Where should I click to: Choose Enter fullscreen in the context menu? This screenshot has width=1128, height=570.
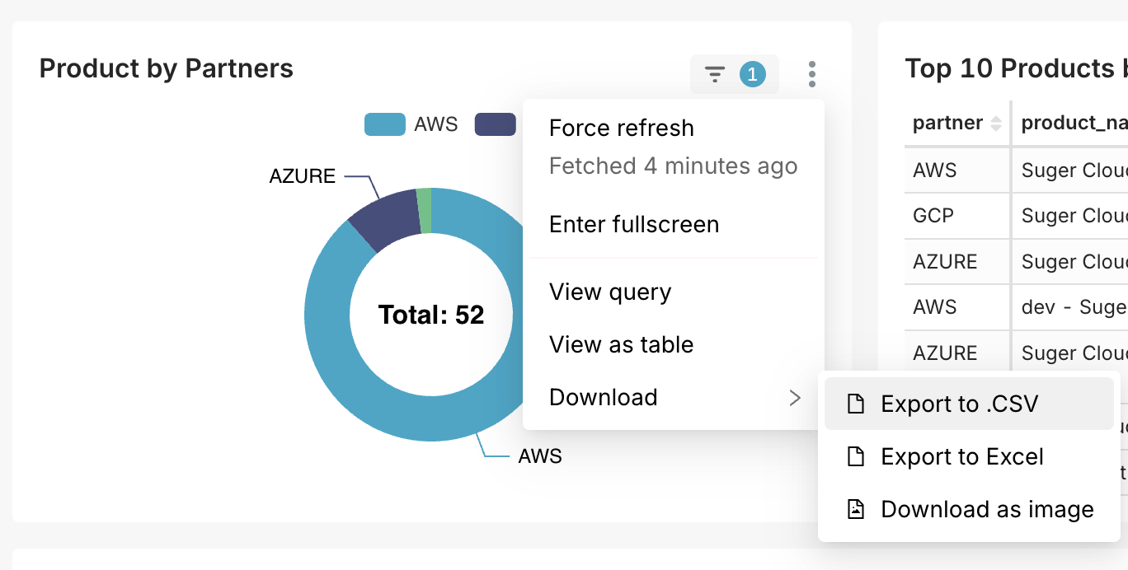(x=634, y=224)
